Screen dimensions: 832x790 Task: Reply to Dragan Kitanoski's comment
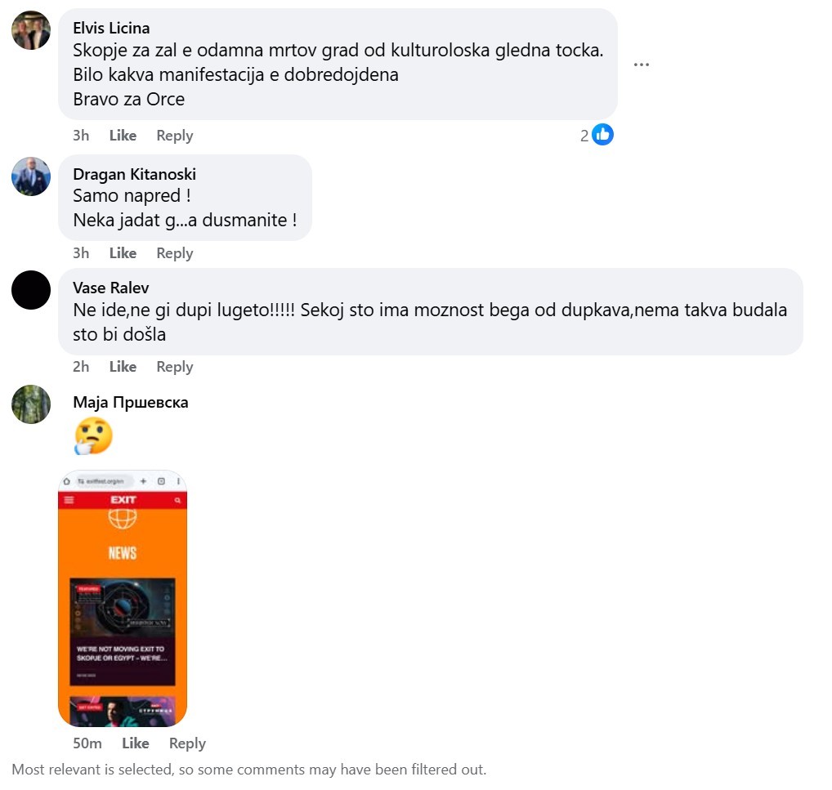pyautogui.click(x=175, y=253)
